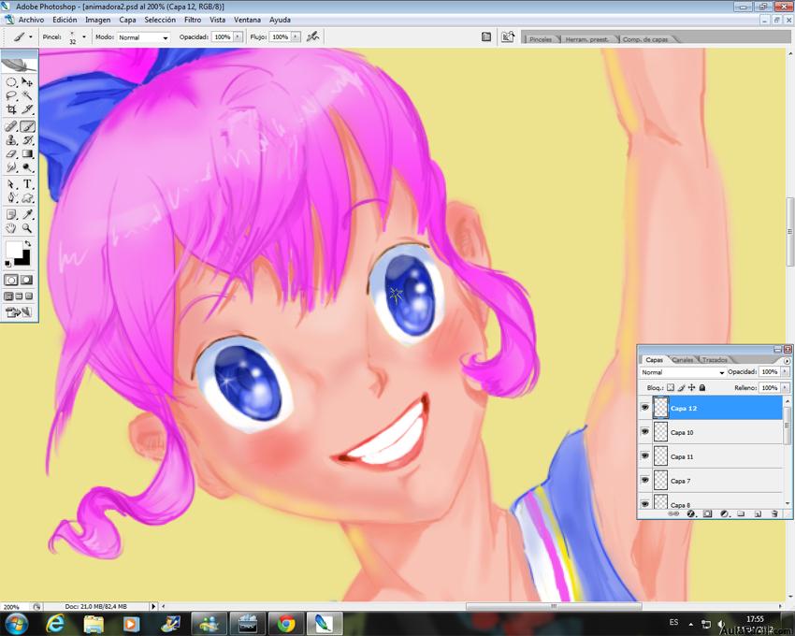Select the Eraser tool
This screenshot has width=795, height=636.
(x=11, y=153)
